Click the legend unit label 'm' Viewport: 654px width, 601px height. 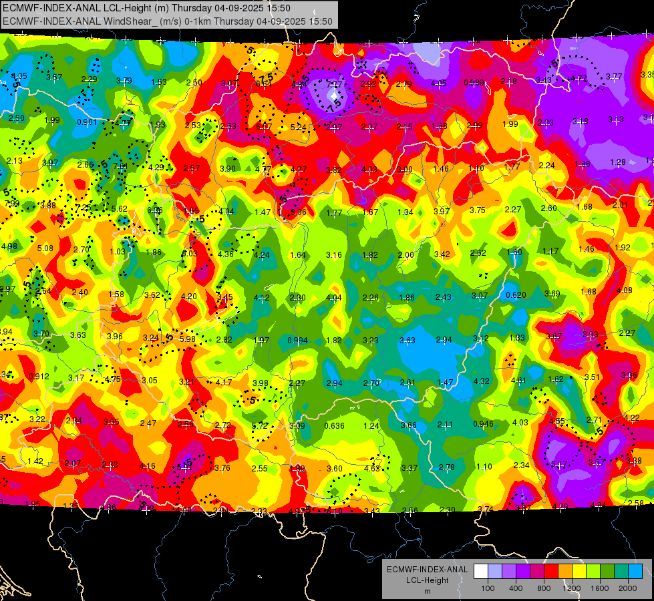coord(427,591)
